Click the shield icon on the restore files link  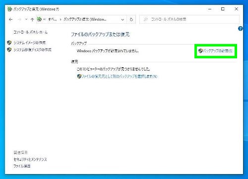click(x=79, y=76)
